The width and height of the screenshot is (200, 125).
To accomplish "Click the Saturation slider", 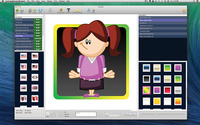I will coord(57,114).
